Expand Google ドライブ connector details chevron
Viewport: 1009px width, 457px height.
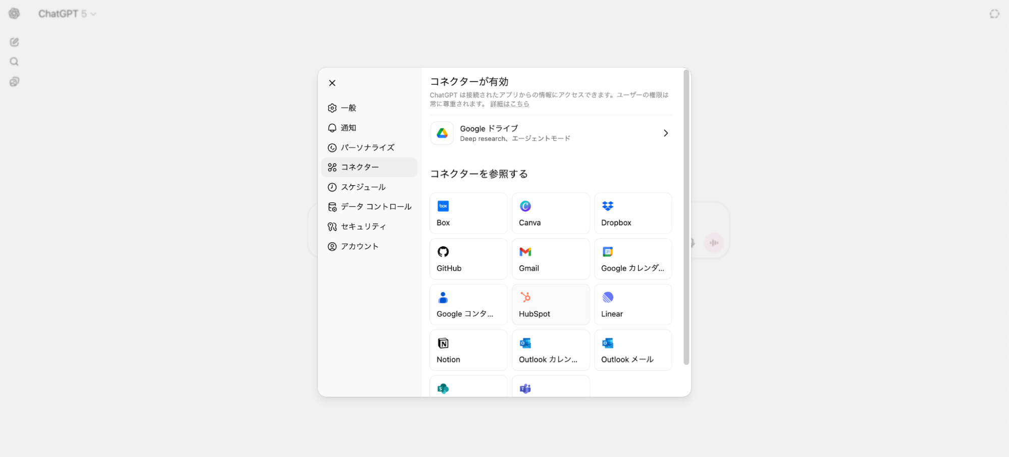click(x=665, y=133)
